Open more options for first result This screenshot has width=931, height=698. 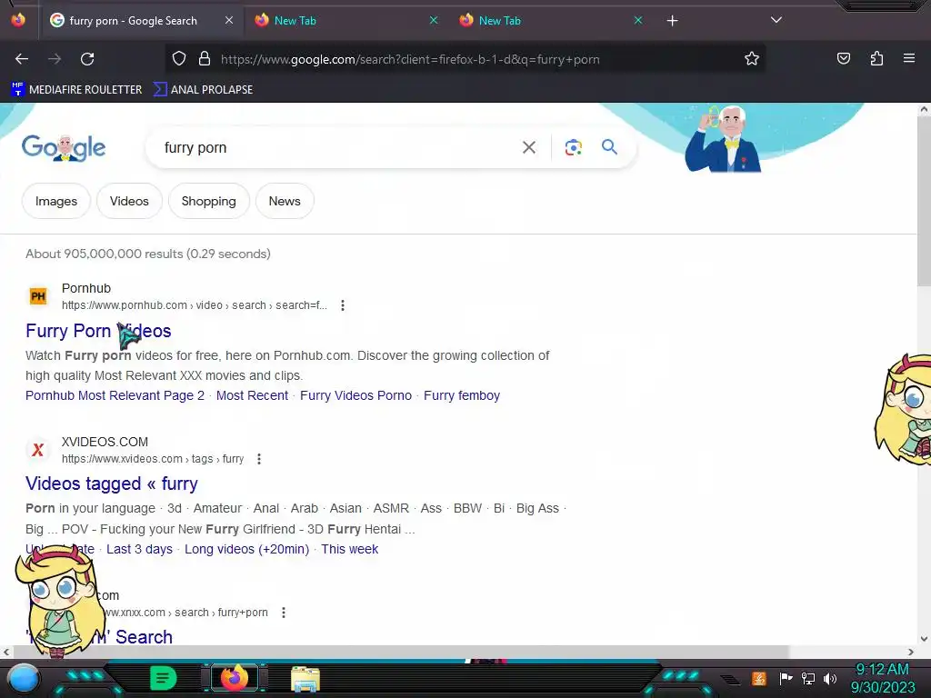(343, 305)
